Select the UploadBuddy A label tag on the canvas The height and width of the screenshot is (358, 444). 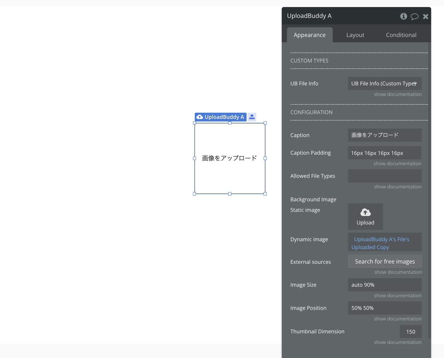pyautogui.click(x=221, y=117)
